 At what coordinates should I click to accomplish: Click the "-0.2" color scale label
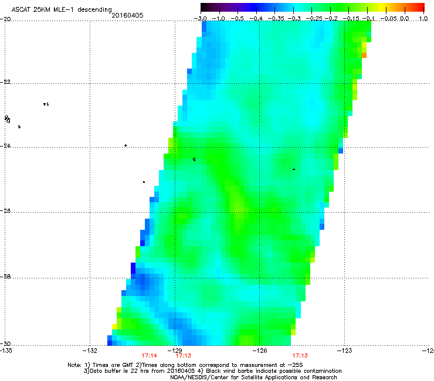pos(331,19)
